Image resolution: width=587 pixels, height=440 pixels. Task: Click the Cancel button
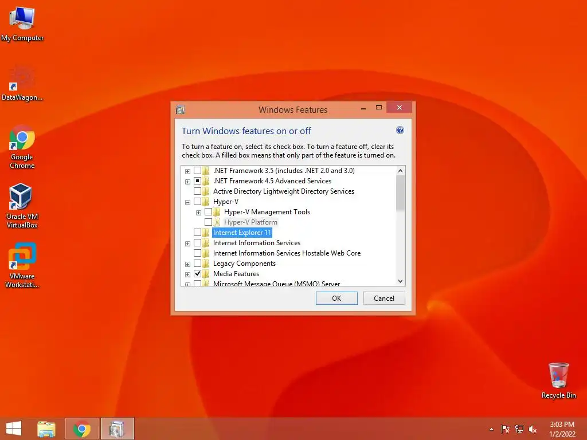point(384,298)
